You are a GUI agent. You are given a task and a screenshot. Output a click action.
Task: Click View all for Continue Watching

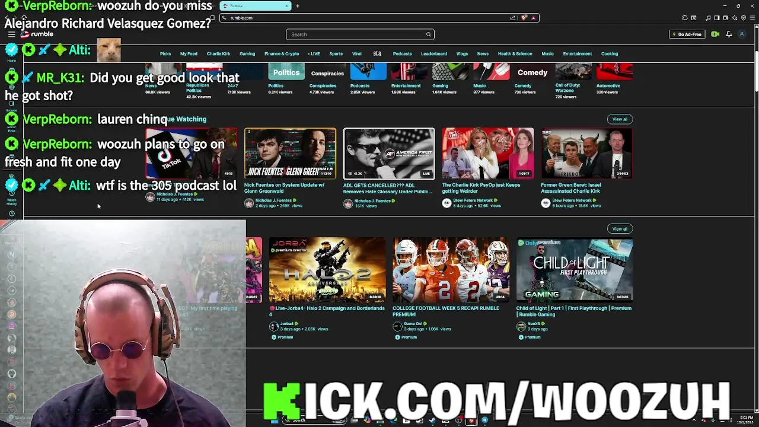620,119
